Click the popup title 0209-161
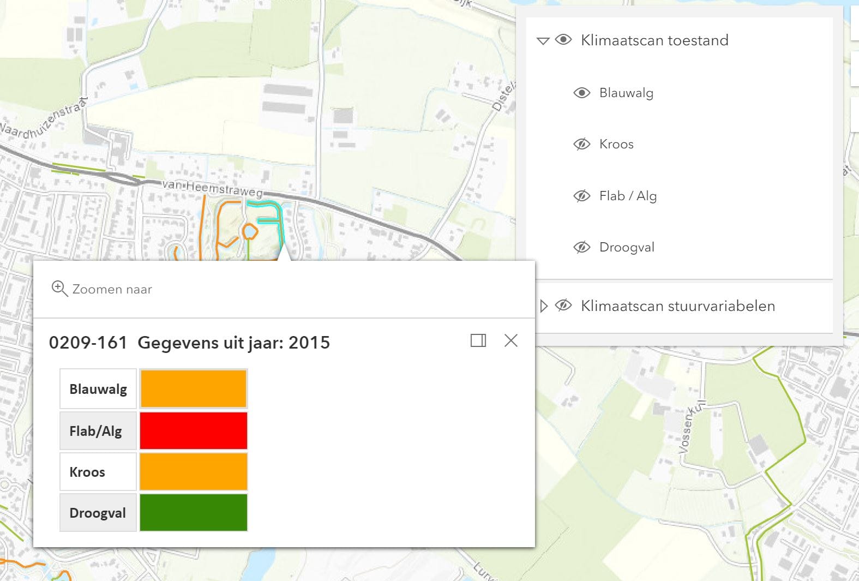This screenshot has width=859, height=581. coord(88,343)
